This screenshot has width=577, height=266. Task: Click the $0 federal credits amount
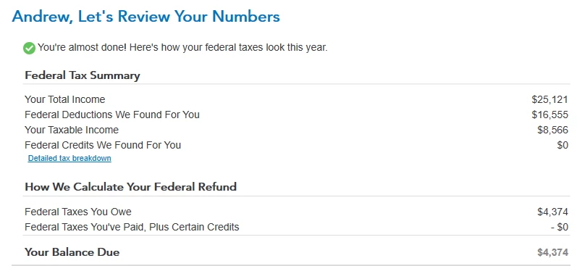pyautogui.click(x=563, y=145)
